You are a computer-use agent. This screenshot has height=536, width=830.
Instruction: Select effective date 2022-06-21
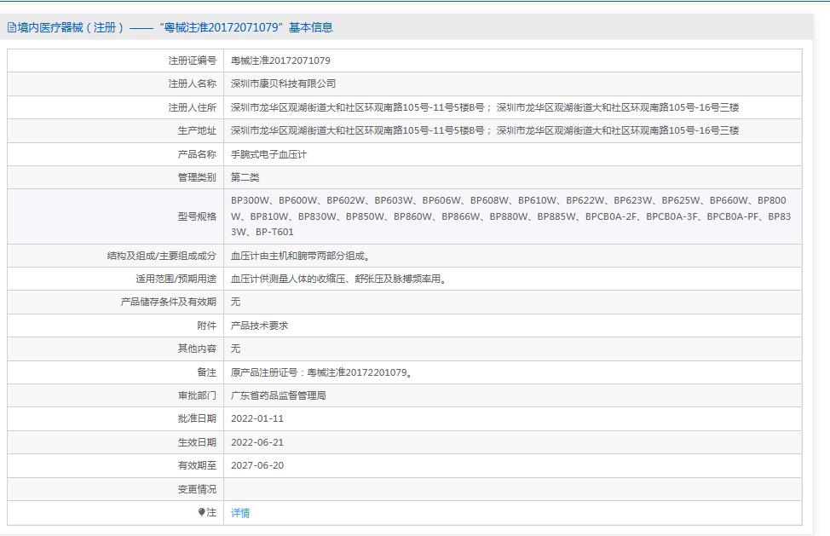point(257,442)
